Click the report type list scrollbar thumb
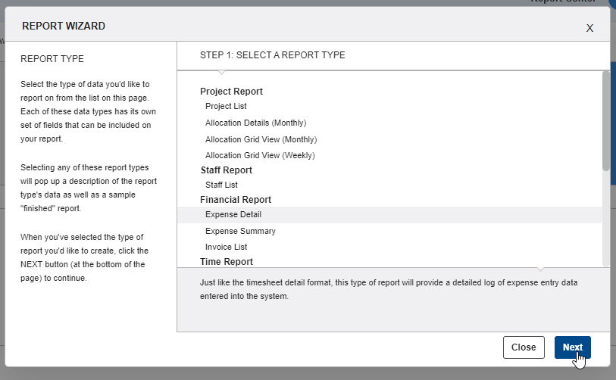The width and height of the screenshot is (616, 380). (606, 121)
